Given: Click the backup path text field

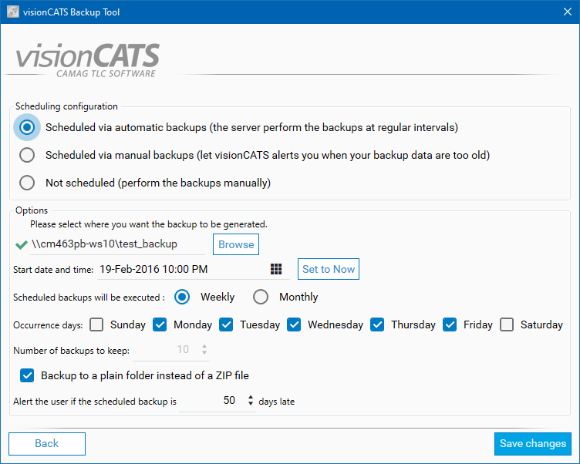Looking at the screenshot, I should 116,244.
